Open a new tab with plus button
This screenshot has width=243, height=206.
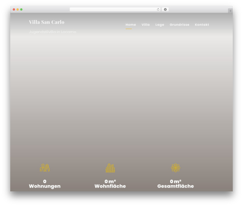click(230, 11)
